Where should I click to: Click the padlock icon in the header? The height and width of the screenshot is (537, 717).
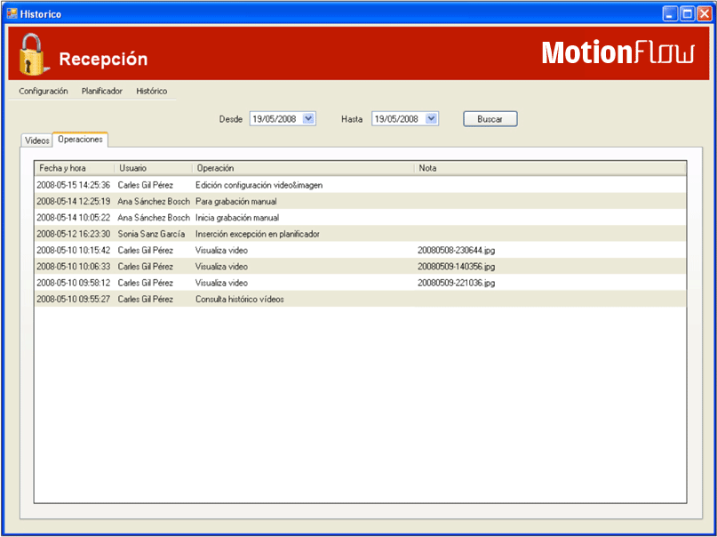(x=32, y=55)
